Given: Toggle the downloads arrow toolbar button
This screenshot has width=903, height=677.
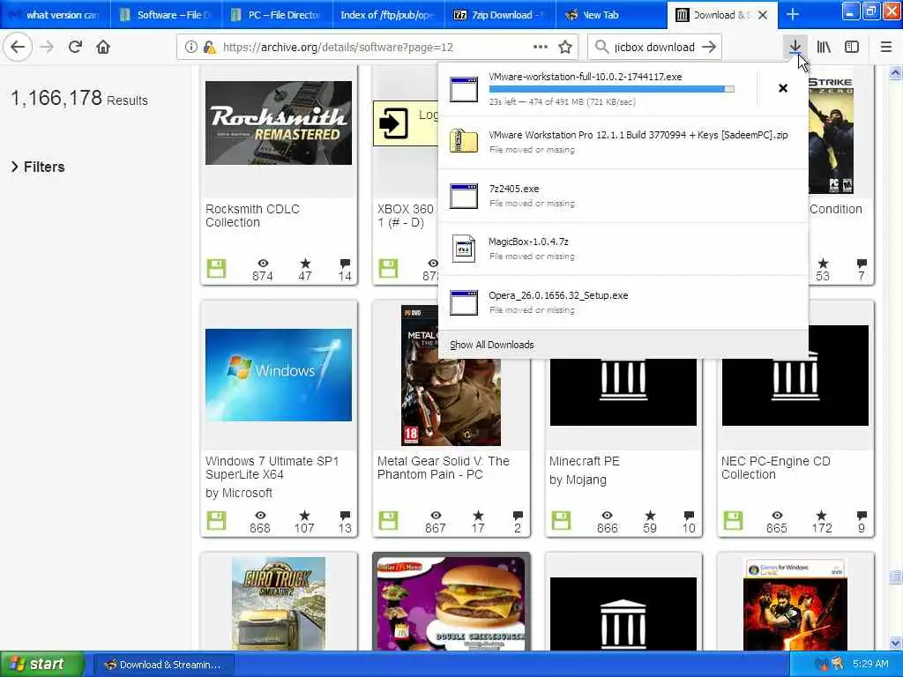Looking at the screenshot, I should (x=795, y=48).
